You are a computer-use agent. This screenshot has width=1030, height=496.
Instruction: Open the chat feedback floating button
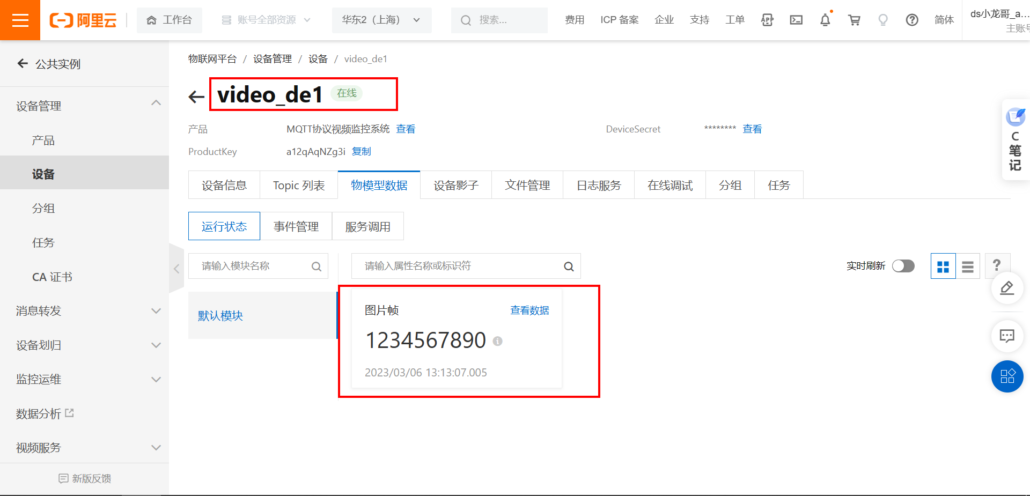point(1007,336)
